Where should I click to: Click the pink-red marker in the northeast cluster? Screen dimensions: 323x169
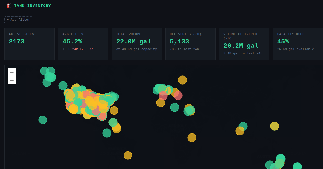pos(178,95)
